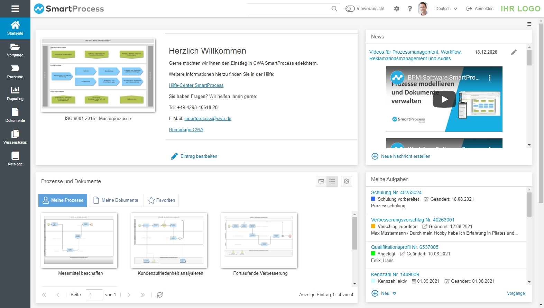The image size is (544, 308).
Task: Open Schulung Nr. 40253024 task
Action: pyautogui.click(x=396, y=193)
